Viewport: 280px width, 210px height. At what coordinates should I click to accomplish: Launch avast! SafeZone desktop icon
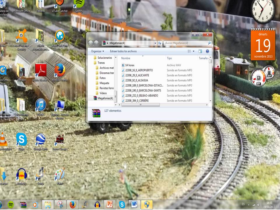click(x=60, y=38)
